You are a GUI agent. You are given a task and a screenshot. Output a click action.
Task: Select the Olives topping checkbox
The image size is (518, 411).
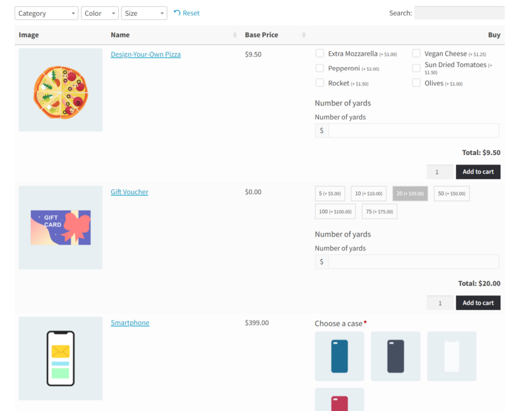point(416,83)
